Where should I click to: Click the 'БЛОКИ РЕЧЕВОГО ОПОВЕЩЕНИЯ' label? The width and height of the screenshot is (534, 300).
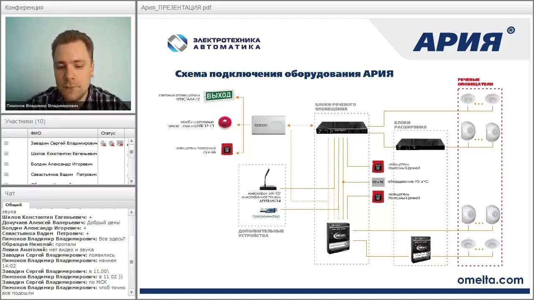click(x=335, y=107)
